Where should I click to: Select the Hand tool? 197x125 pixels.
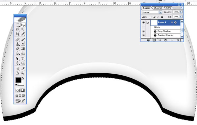(x=17, y=73)
